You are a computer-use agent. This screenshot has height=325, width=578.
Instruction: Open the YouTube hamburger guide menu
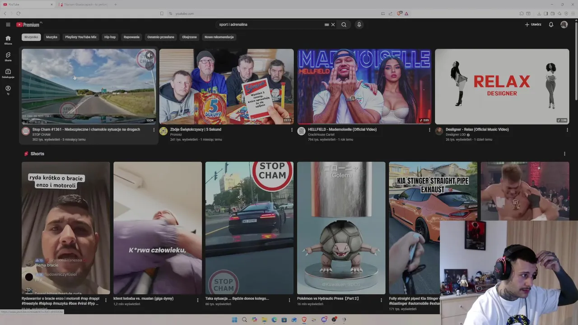click(8, 24)
